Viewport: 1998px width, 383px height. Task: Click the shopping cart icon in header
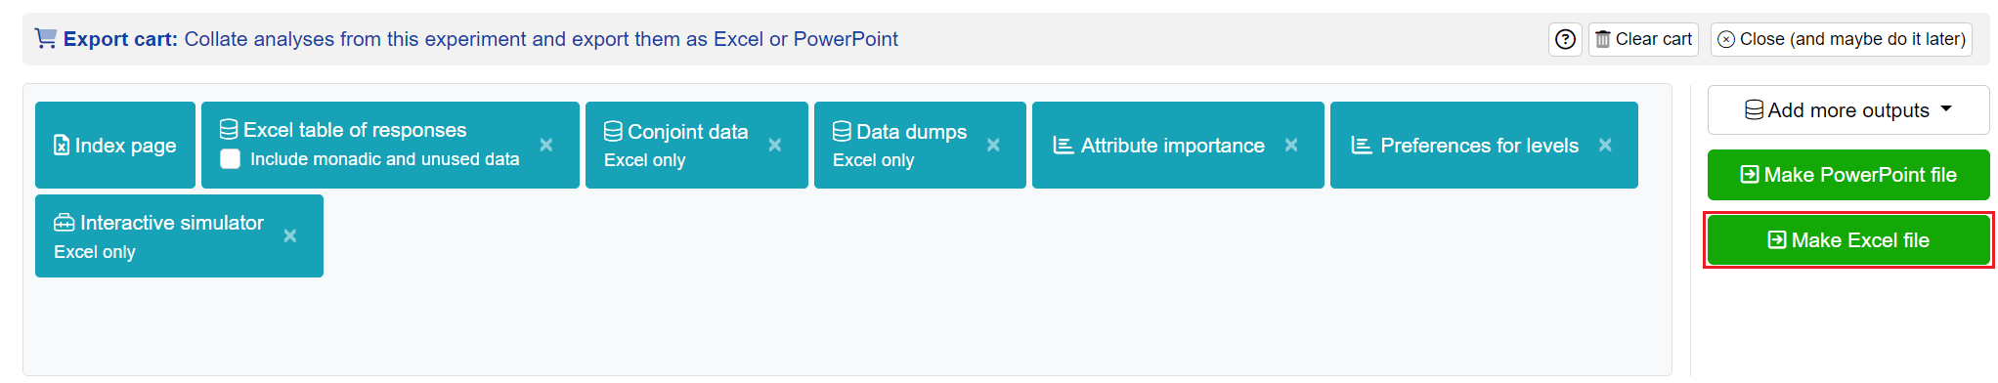pos(46,38)
